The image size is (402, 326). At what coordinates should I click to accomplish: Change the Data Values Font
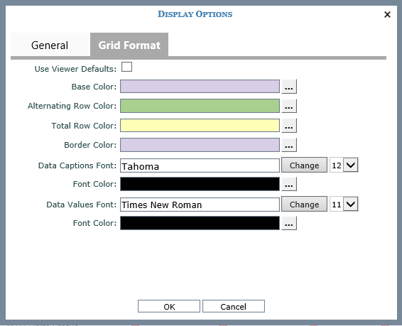pos(304,205)
